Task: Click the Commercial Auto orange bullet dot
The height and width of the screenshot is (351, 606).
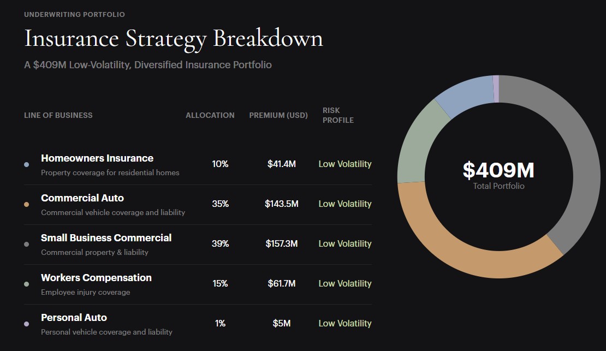Action: (x=26, y=204)
